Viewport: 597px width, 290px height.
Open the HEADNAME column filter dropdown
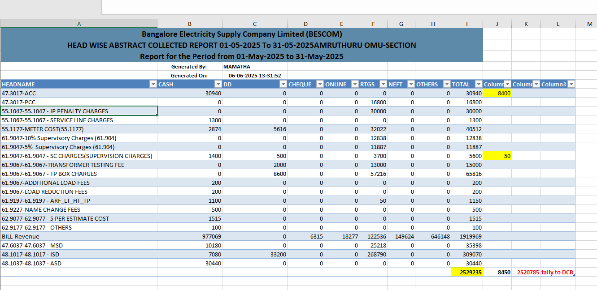pyautogui.click(x=153, y=84)
